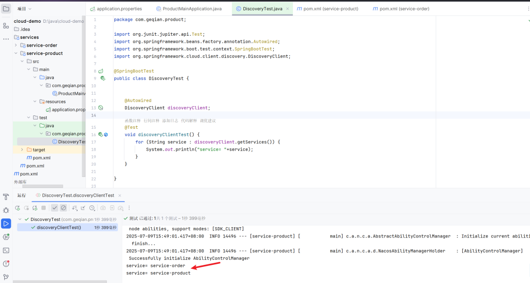Open the Terminal tool window
The image size is (530, 283).
[x=6, y=250]
